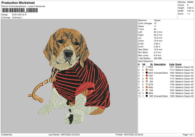
Task: Select thread code 1342
Action: pos(172,81)
